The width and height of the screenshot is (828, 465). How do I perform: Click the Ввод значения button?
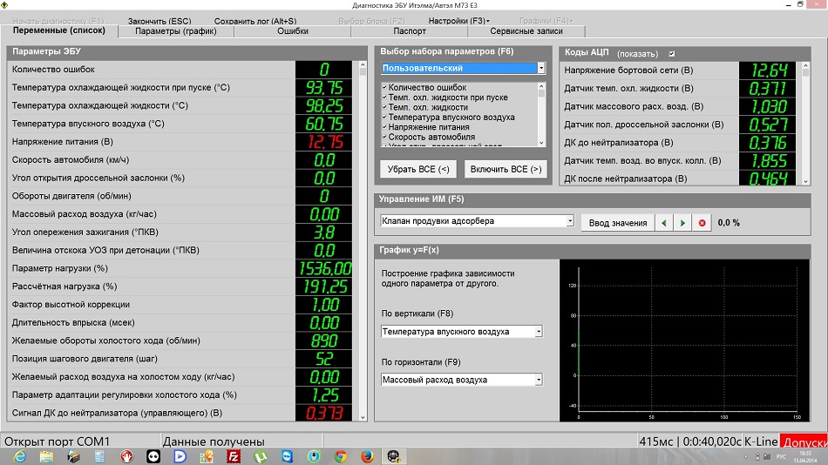[x=617, y=223]
